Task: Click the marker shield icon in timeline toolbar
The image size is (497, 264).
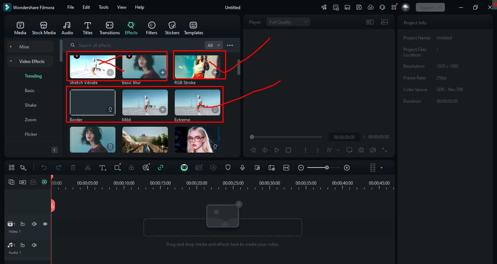Action: pos(228,168)
